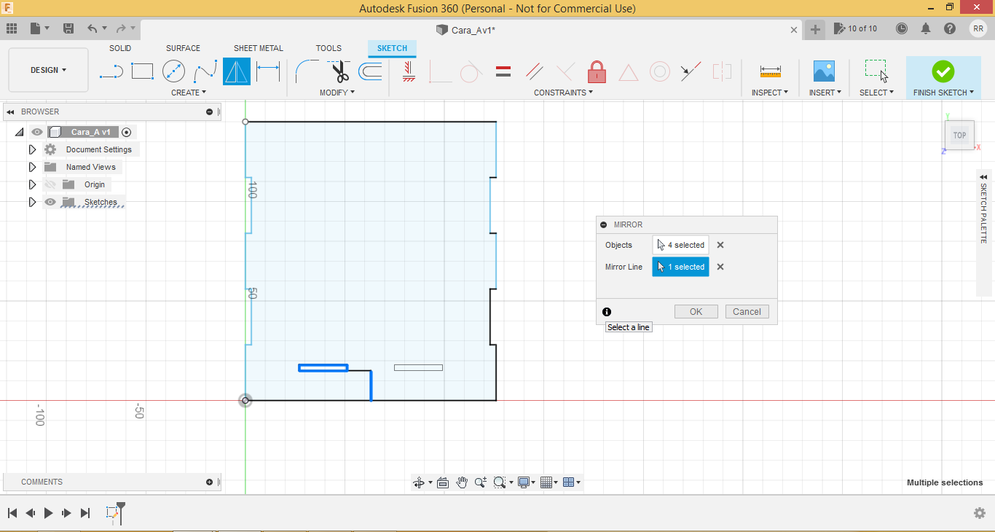Select the Fit Point Spline tool
The width and height of the screenshot is (995, 532).
[x=205, y=71]
